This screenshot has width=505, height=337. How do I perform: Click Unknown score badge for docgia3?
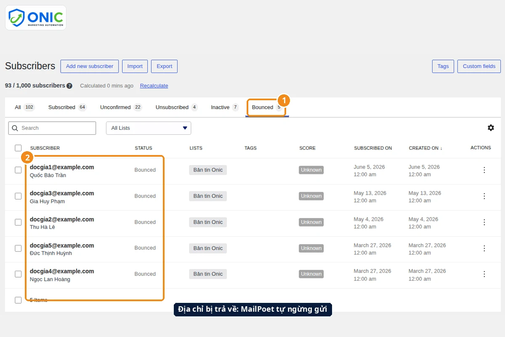[x=311, y=196]
